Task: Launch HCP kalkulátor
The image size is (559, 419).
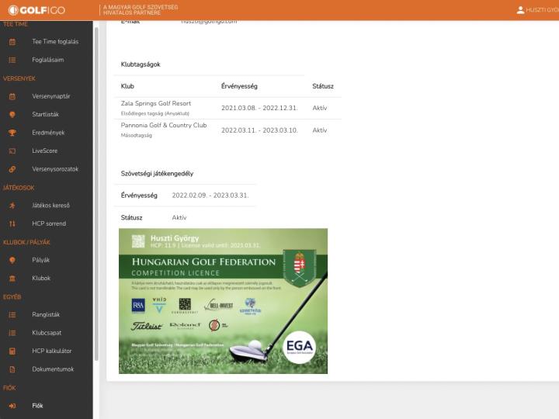Action: (52, 351)
